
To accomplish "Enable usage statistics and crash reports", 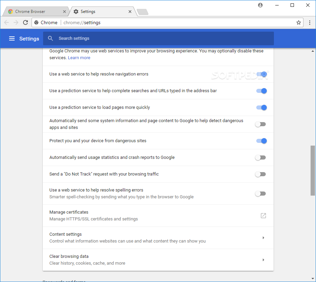I will coord(260,157).
